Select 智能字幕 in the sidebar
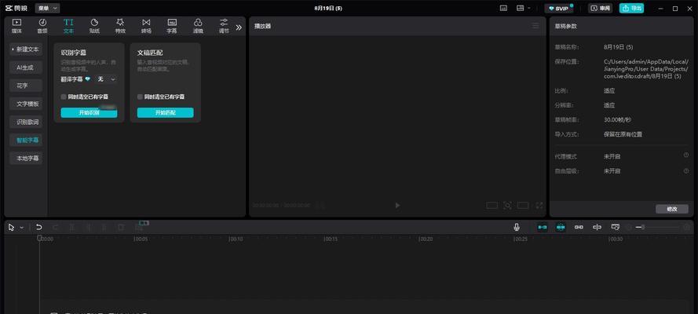 click(26, 140)
